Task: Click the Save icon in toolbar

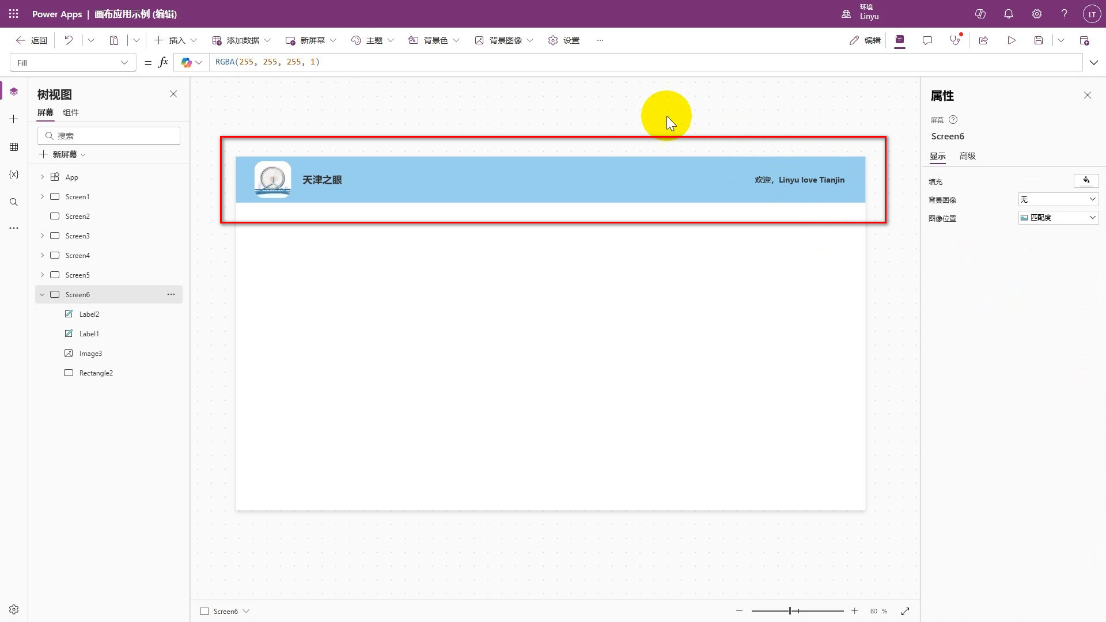Action: click(x=1039, y=40)
